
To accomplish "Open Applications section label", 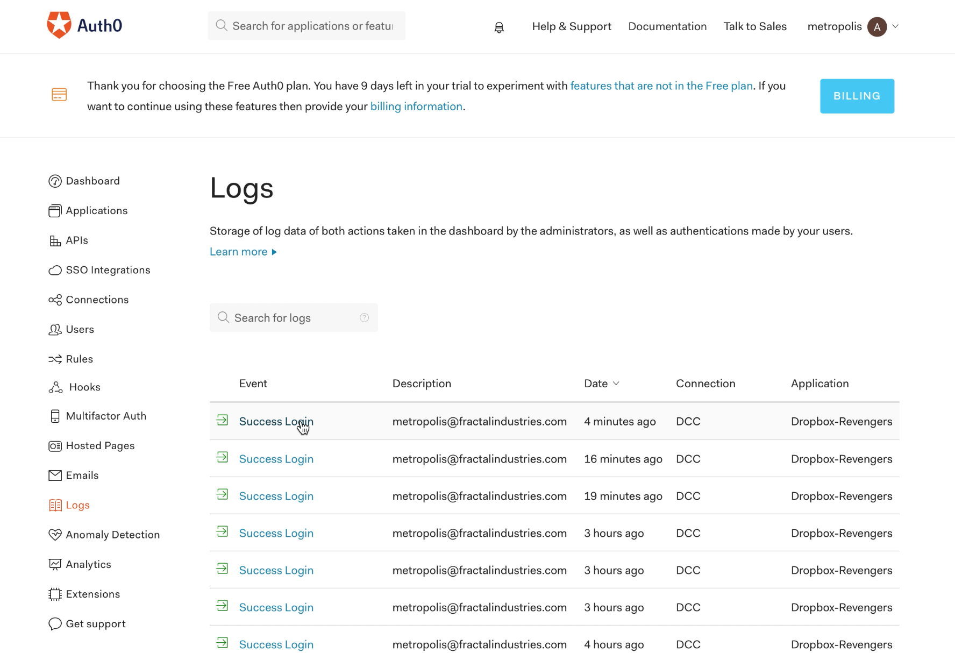I will click(97, 211).
